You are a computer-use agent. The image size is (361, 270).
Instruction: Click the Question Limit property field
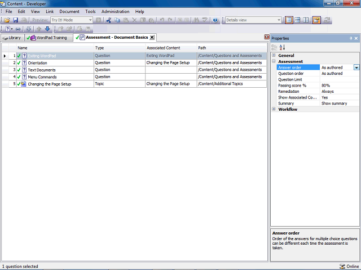click(x=340, y=79)
